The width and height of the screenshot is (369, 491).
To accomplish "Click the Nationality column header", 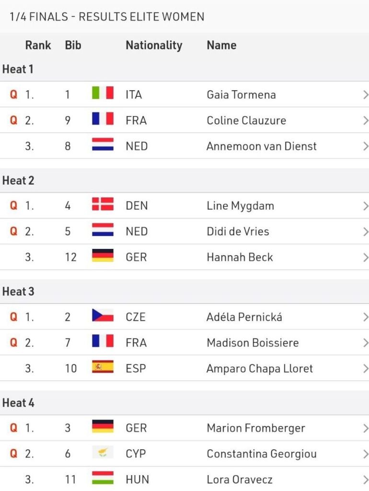I will tap(154, 46).
